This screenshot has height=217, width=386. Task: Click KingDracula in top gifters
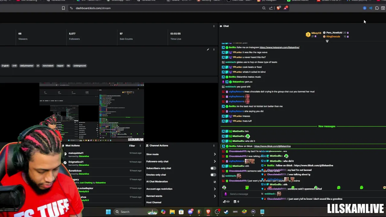[x=333, y=36]
